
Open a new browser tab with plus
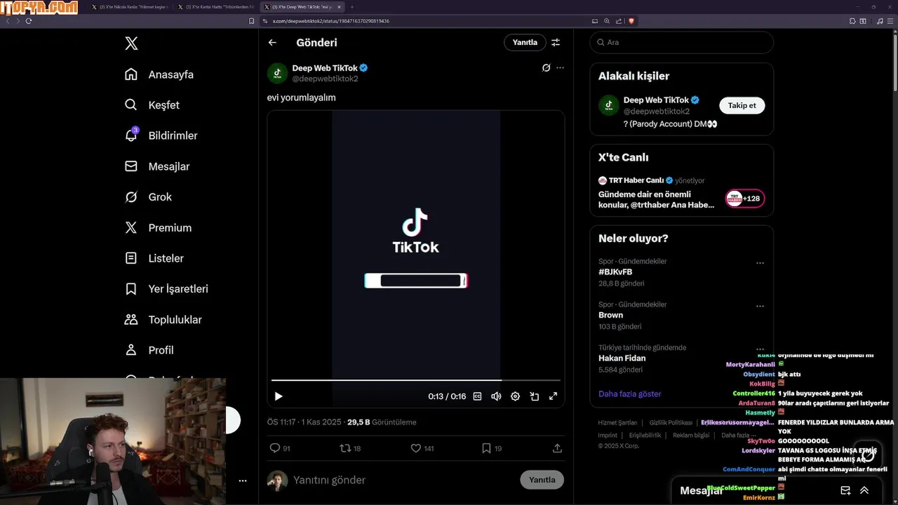352,6
